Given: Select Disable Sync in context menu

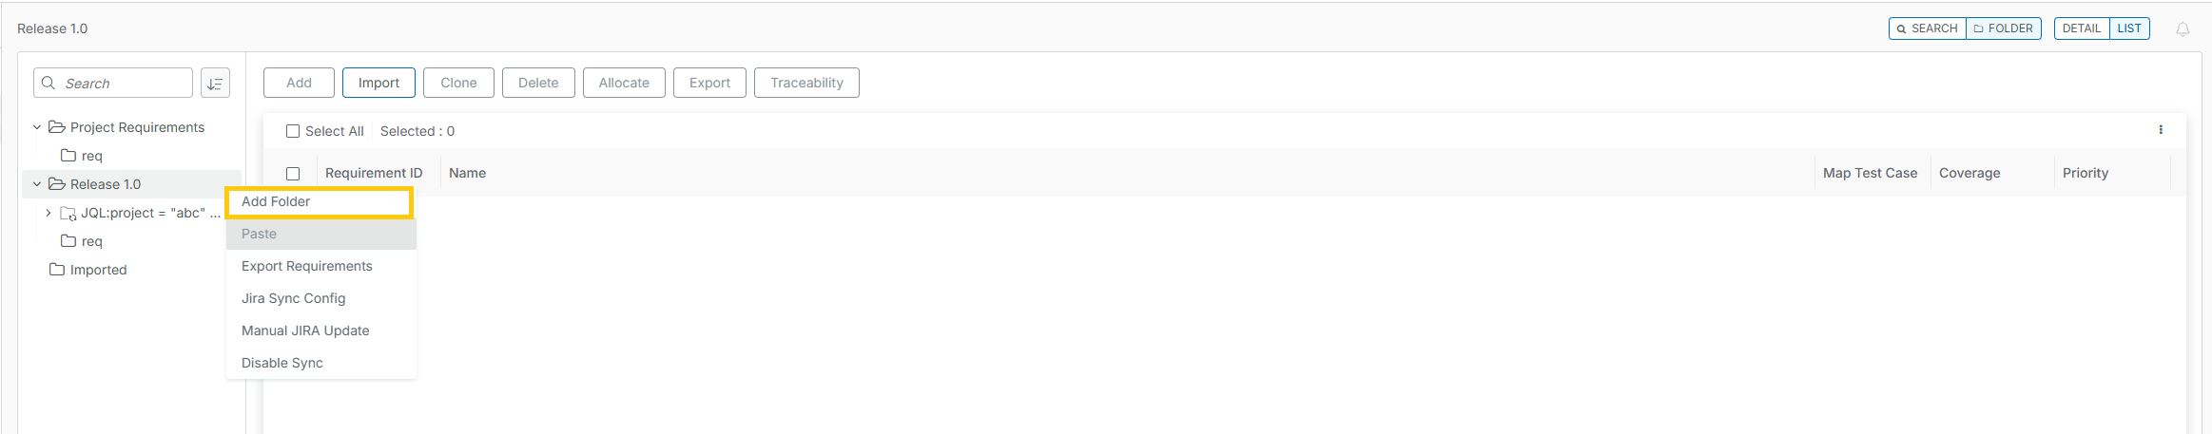Looking at the screenshot, I should click(282, 363).
